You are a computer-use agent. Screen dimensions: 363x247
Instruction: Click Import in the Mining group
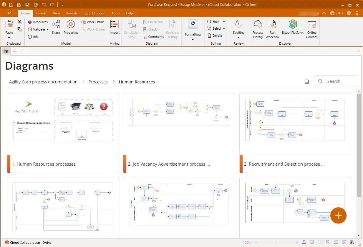[x=115, y=27]
